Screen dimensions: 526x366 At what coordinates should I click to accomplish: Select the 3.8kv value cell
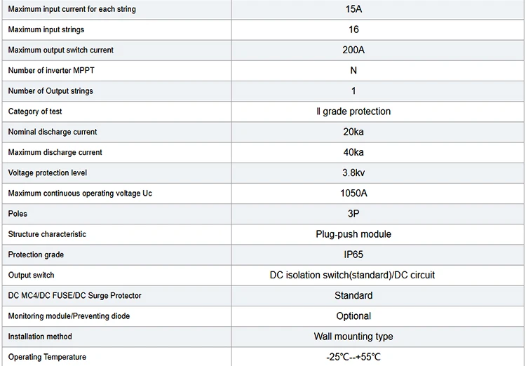pyautogui.click(x=353, y=172)
